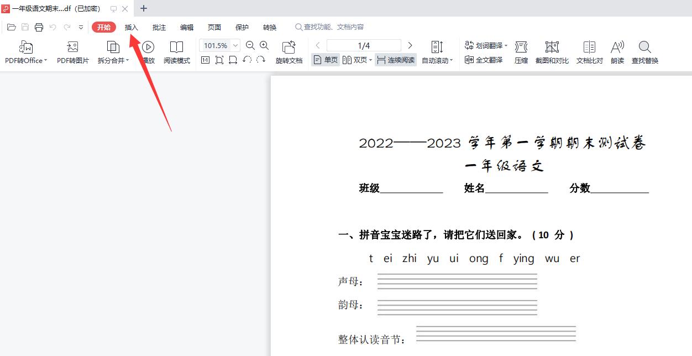The image size is (692, 356).
Task: Click the print icon
Action: [x=39, y=26]
